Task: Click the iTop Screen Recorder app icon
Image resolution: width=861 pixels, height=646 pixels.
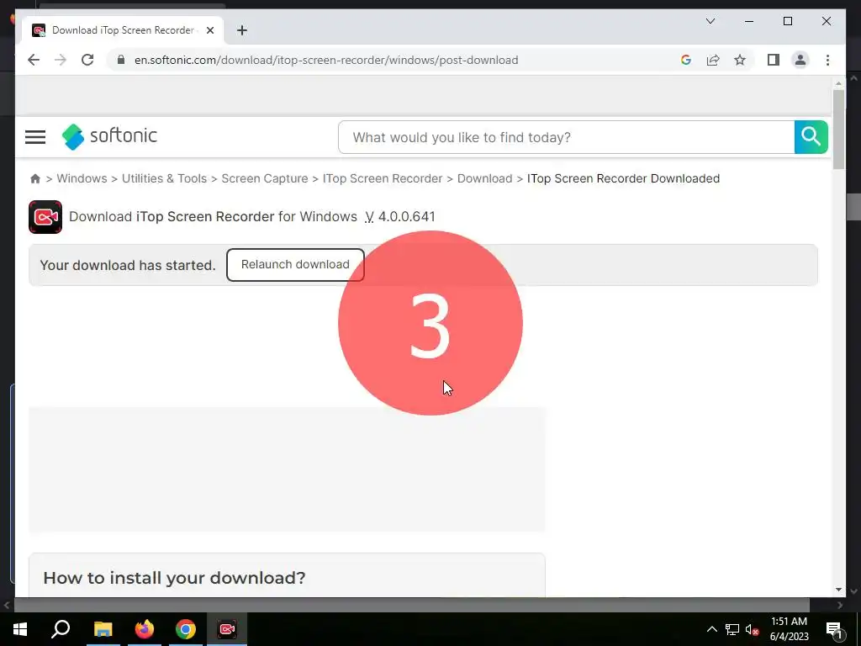Action: click(45, 217)
